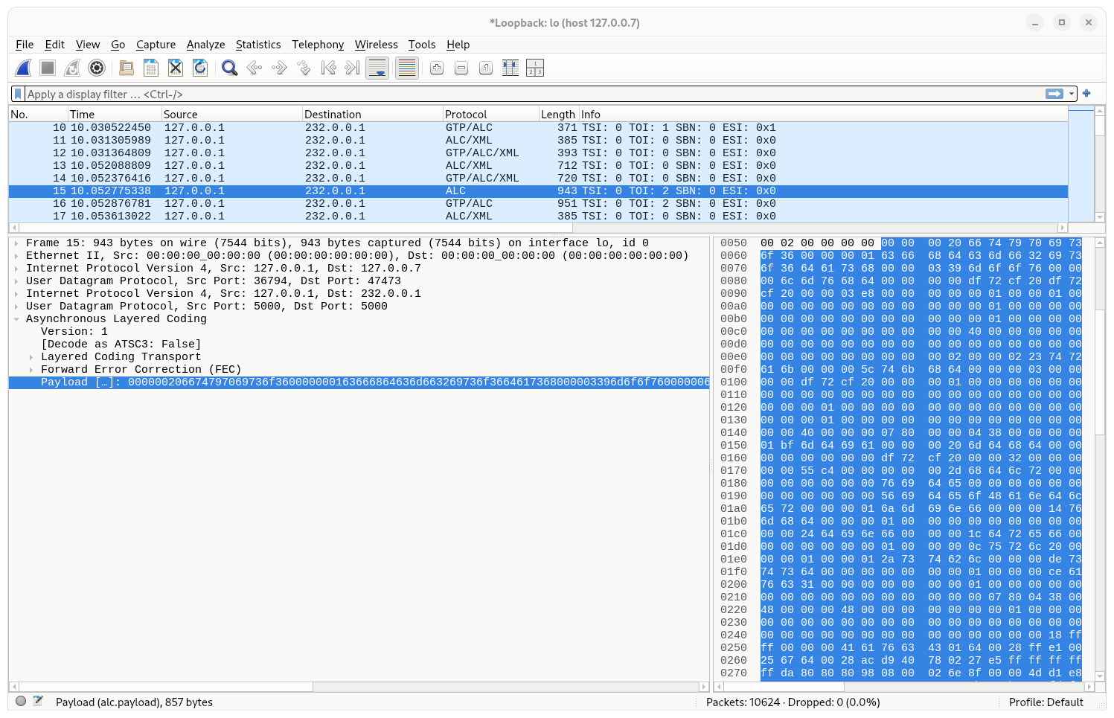1114x718 pixels.
Task: Jump to the last packet
Action: pyautogui.click(x=350, y=68)
